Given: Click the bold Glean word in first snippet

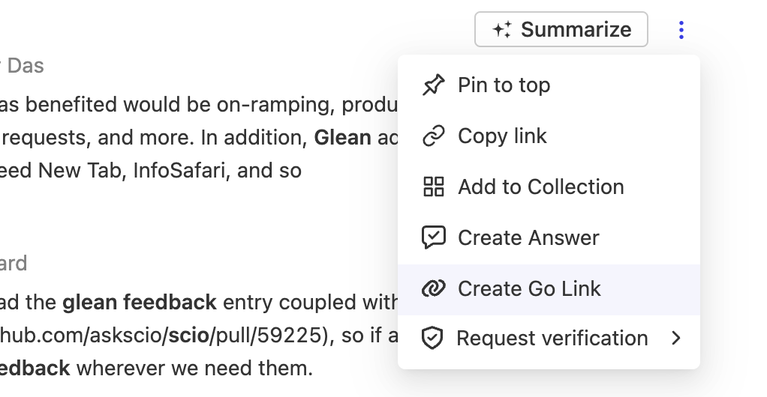Looking at the screenshot, I should click(342, 137).
